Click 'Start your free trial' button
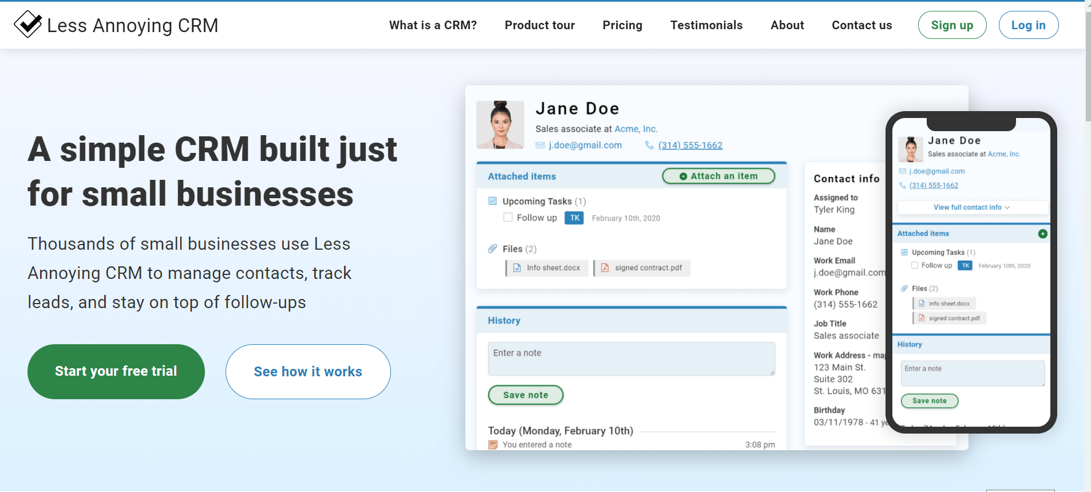Screen dimensions: 1091x492 pos(116,371)
